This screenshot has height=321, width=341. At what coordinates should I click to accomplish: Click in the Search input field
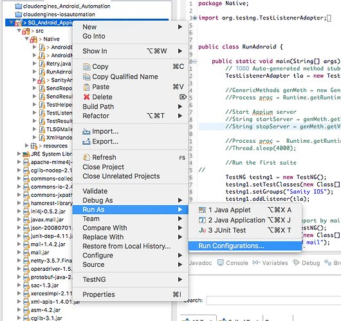pos(273,300)
